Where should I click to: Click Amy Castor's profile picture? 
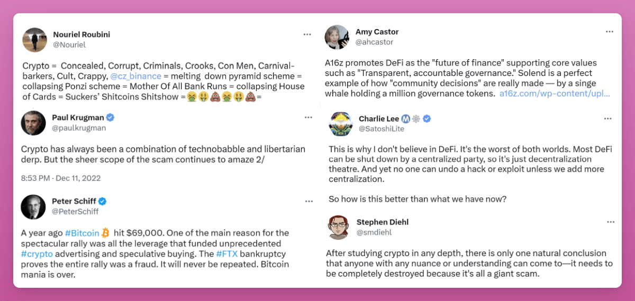click(337, 37)
